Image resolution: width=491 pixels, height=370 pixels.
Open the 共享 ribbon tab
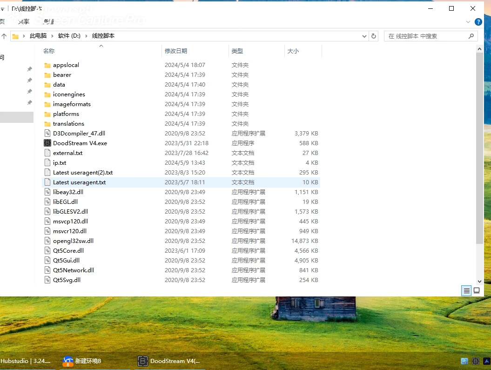[x=23, y=21]
